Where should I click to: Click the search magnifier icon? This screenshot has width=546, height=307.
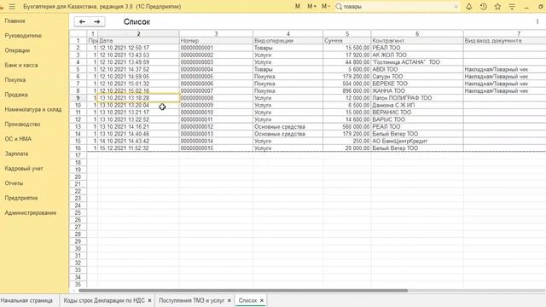pos(339,7)
